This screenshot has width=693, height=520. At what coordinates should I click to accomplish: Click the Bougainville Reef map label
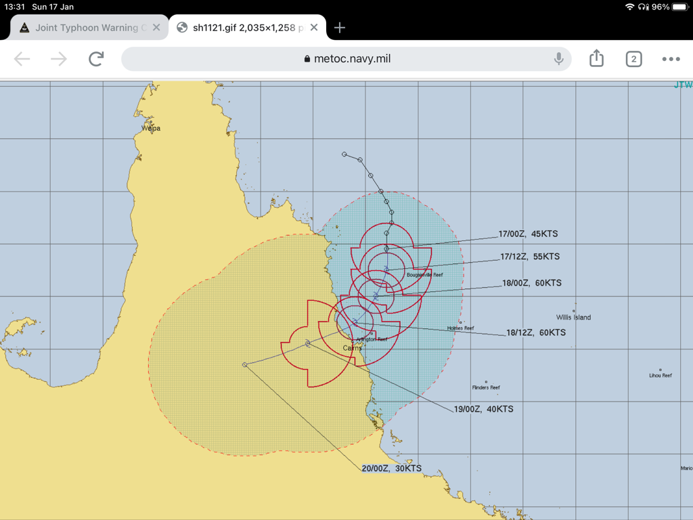tap(425, 275)
